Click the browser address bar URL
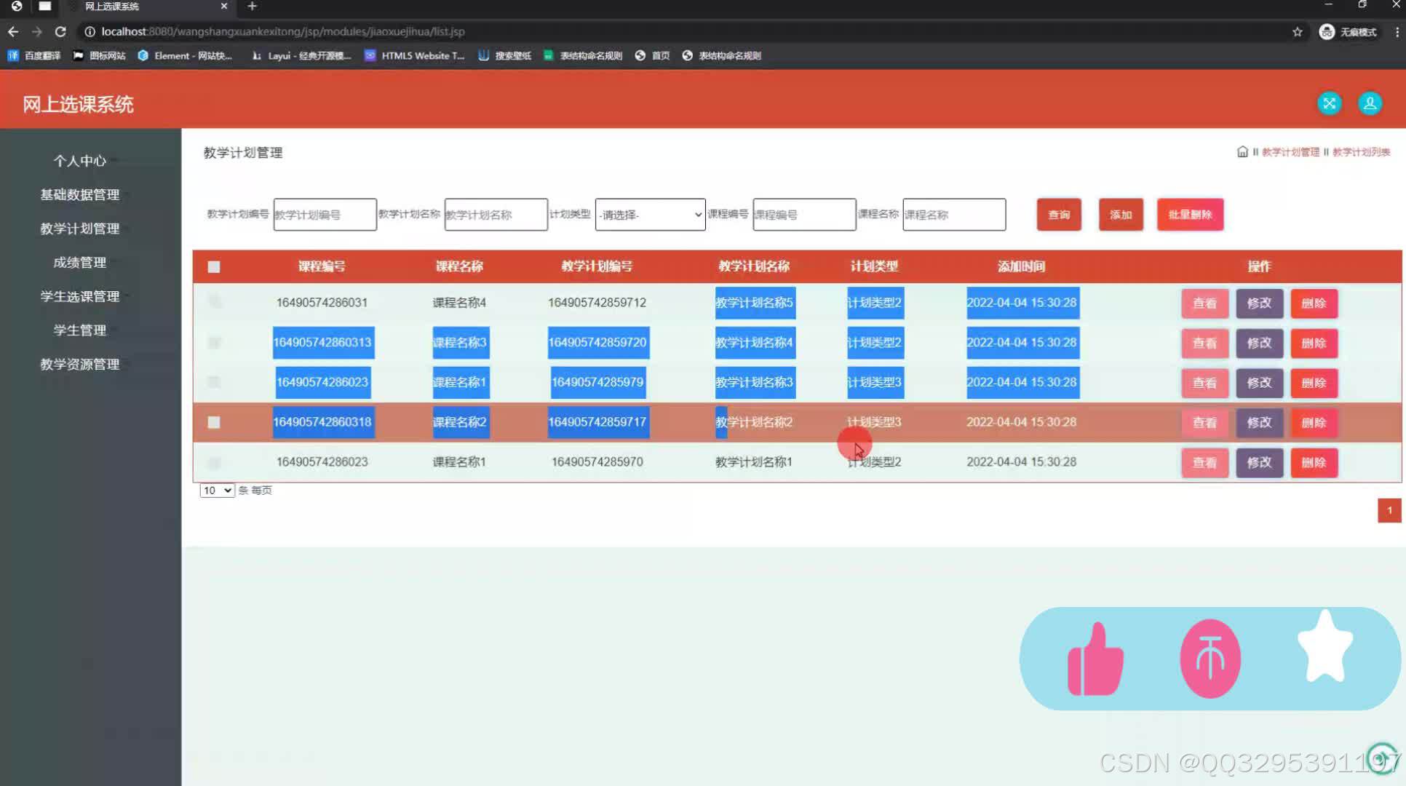The image size is (1406, 786). point(283,31)
